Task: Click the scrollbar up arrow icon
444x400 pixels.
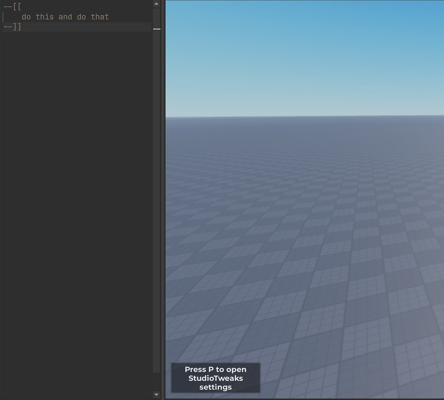Action: (156, 4)
